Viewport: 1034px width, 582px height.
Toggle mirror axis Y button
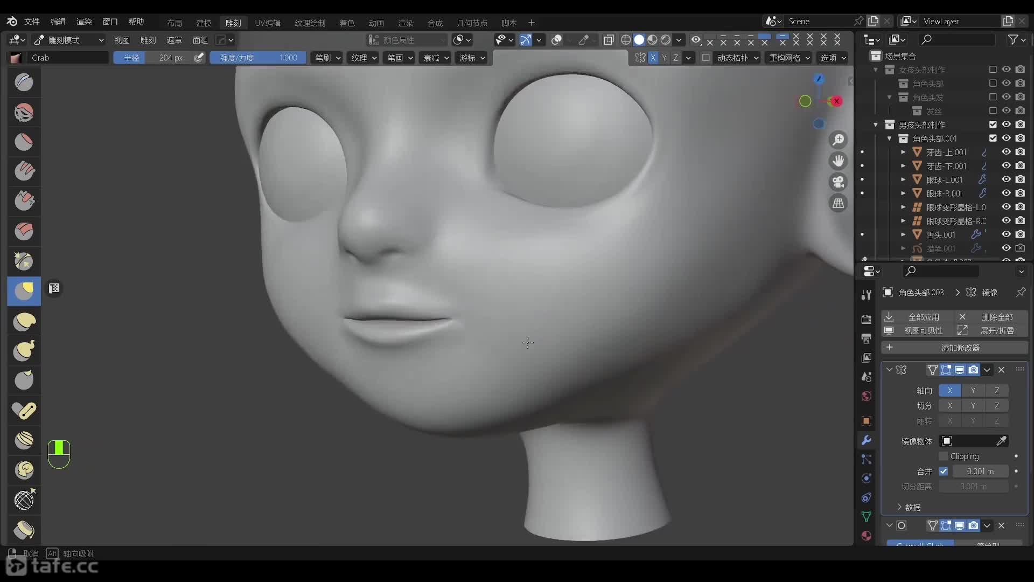click(973, 391)
